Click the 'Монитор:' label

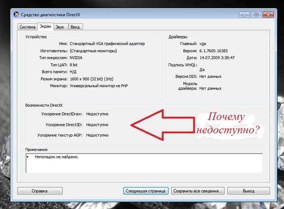tap(59, 86)
